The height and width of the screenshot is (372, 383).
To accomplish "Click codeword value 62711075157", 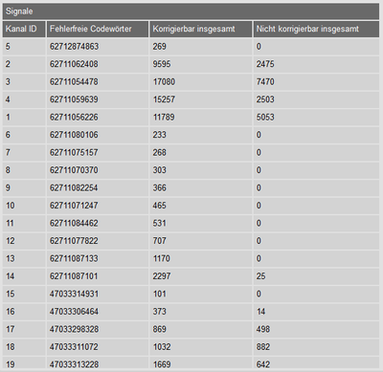I will point(74,153).
